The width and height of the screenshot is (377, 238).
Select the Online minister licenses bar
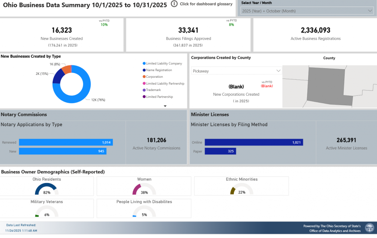coord(254,142)
